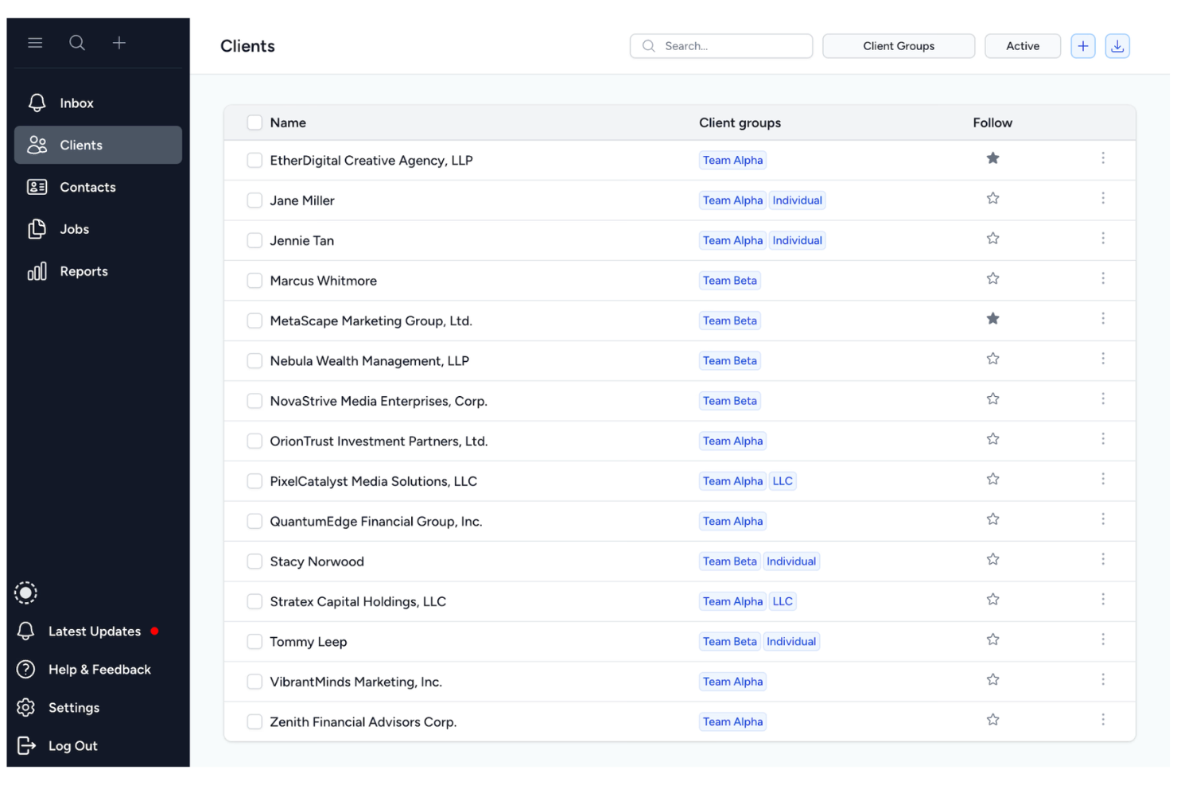Click the Team Beta tag on Nebula Wealth Management
1177x785 pixels.
click(730, 360)
